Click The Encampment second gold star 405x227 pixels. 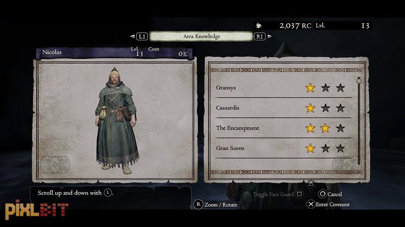pyautogui.click(x=325, y=128)
